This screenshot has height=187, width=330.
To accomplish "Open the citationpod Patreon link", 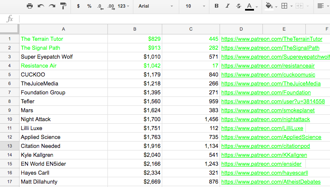I will (x=265, y=146).
